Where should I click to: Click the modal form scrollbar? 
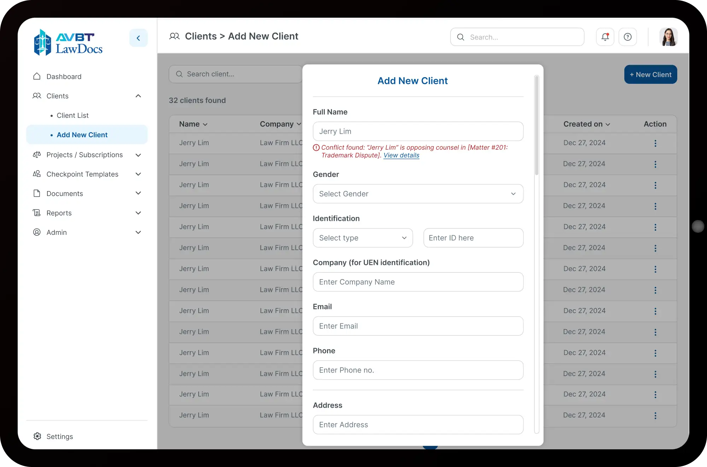(536, 125)
